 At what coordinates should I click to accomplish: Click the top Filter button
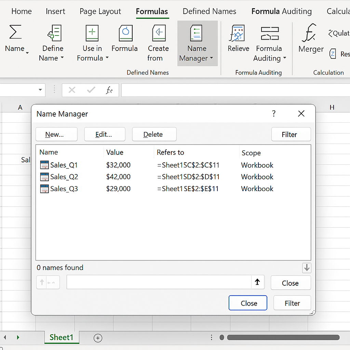coord(291,134)
